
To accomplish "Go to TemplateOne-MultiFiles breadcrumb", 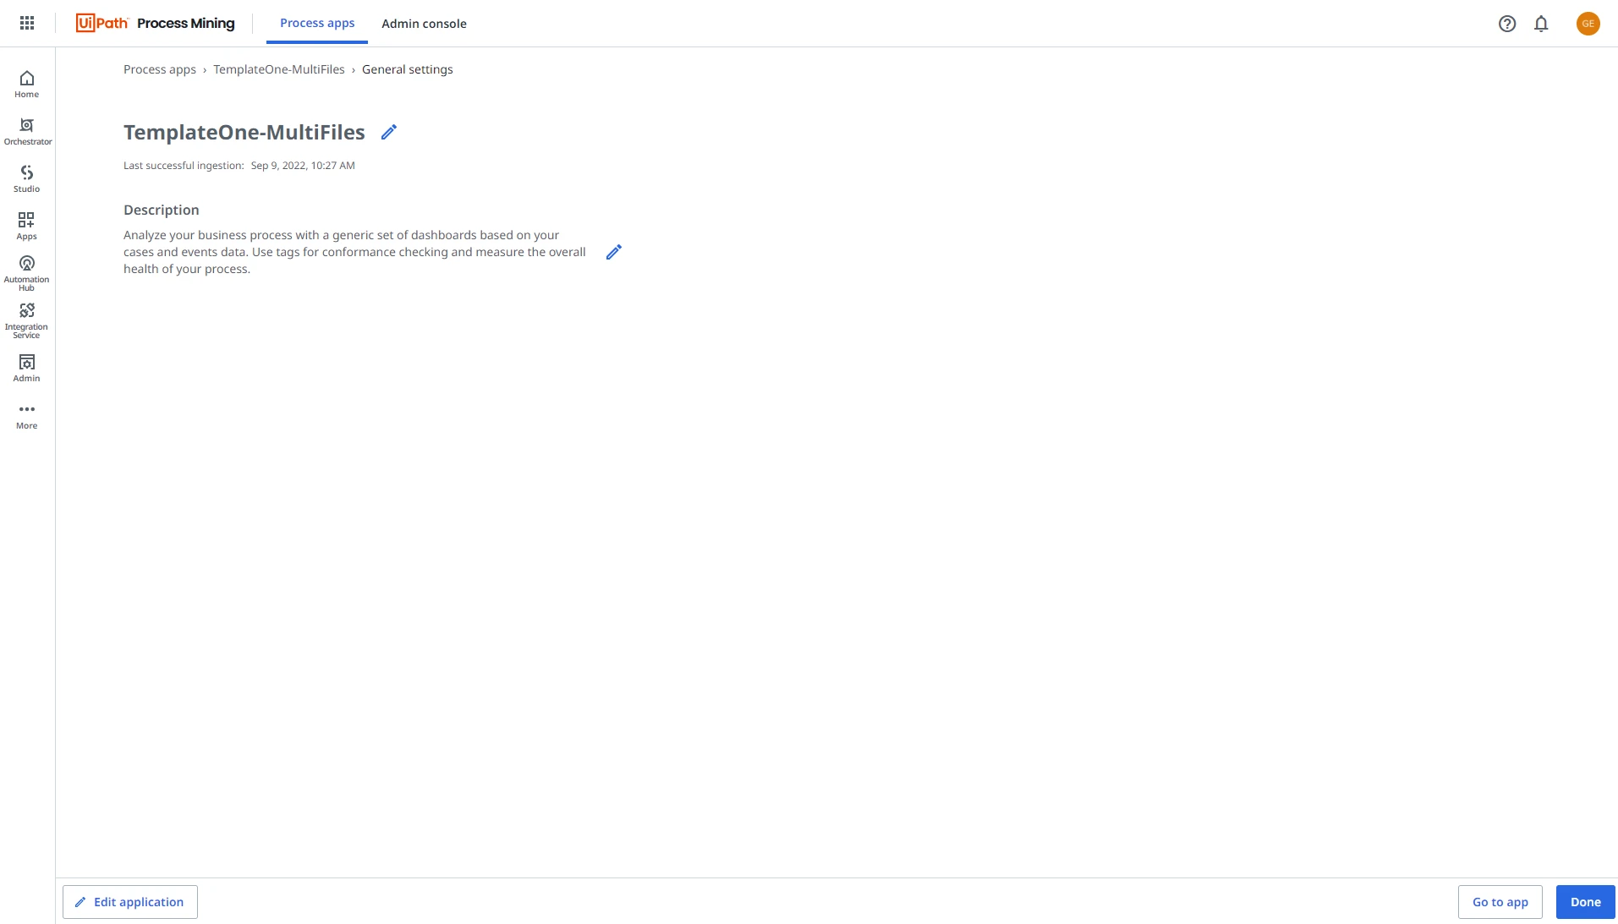I will (279, 69).
